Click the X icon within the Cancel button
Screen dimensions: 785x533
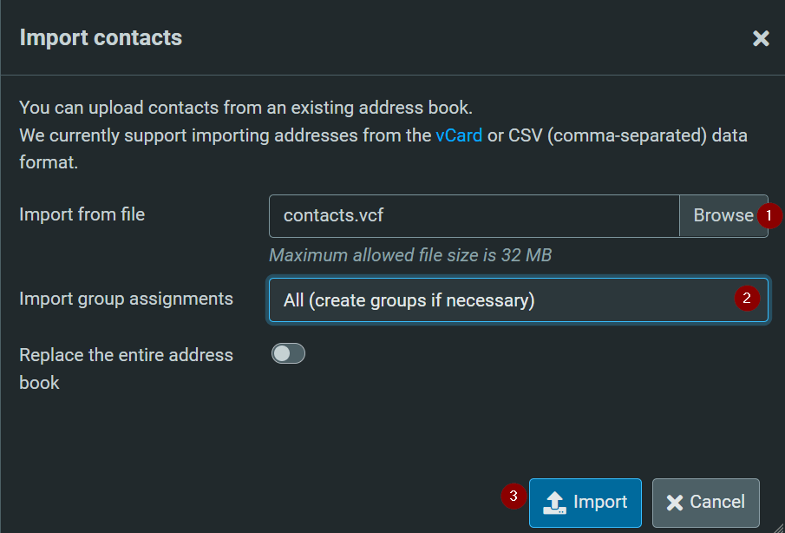pos(675,502)
